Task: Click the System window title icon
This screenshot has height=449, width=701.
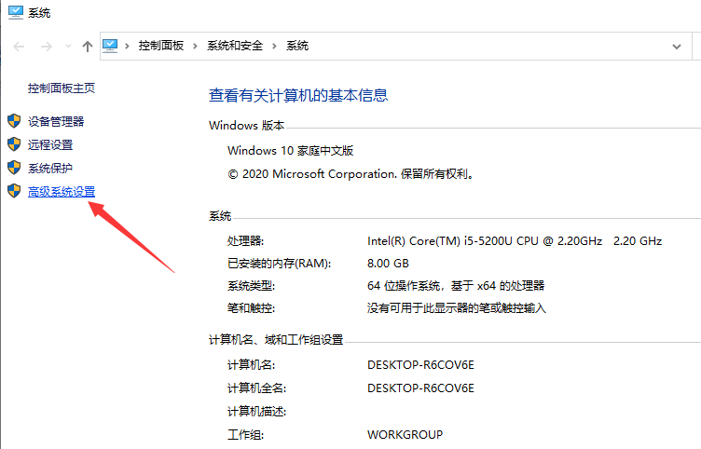Action: (x=16, y=12)
